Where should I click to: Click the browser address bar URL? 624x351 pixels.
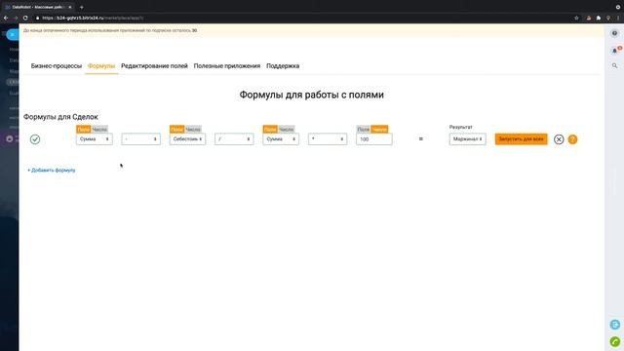(93, 18)
